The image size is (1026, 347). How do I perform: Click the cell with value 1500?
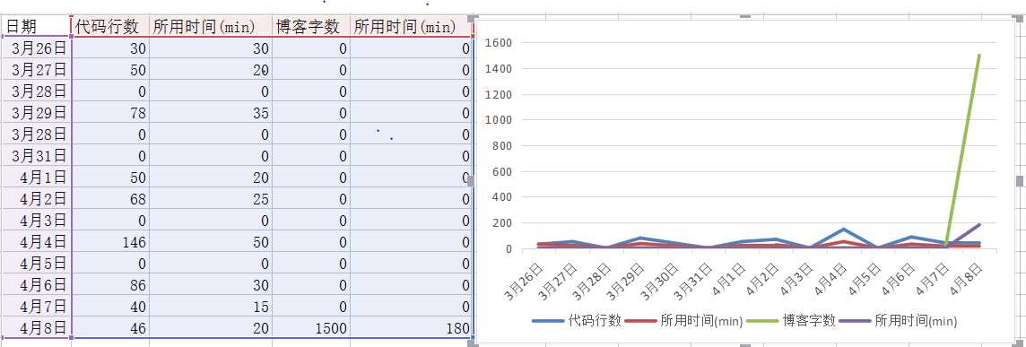[x=311, y=328]
